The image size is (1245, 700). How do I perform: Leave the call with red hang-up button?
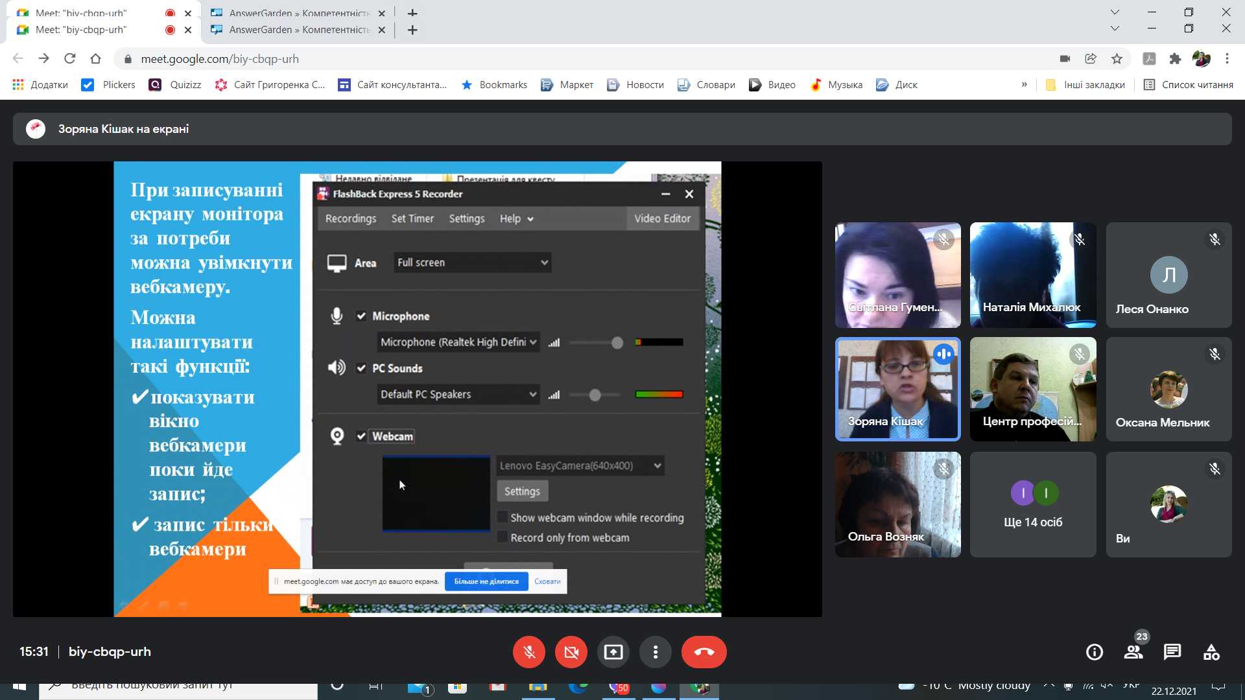704,652
